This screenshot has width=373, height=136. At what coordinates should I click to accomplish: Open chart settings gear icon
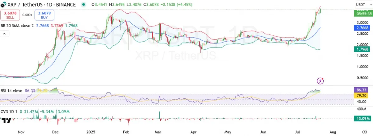[x=364, y=132]
